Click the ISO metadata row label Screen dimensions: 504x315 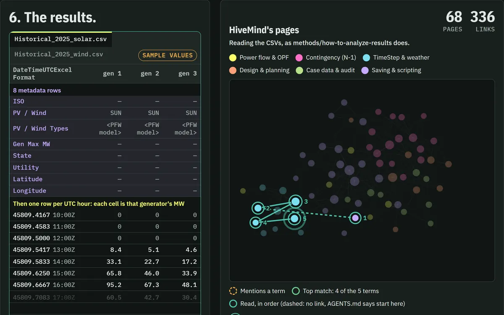18,101
